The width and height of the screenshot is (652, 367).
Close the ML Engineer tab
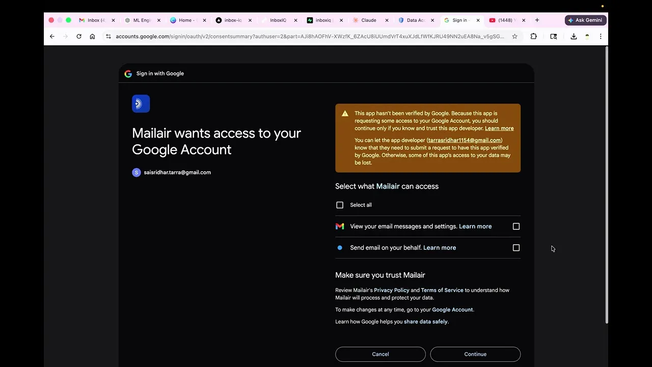159,20
